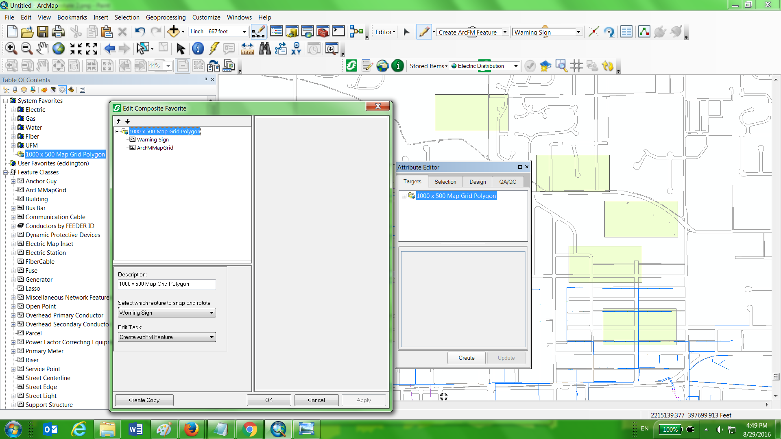This screenshot has height=439, width=781.
Task: Switch to the QA/QC tab
Action: (507, 182)
